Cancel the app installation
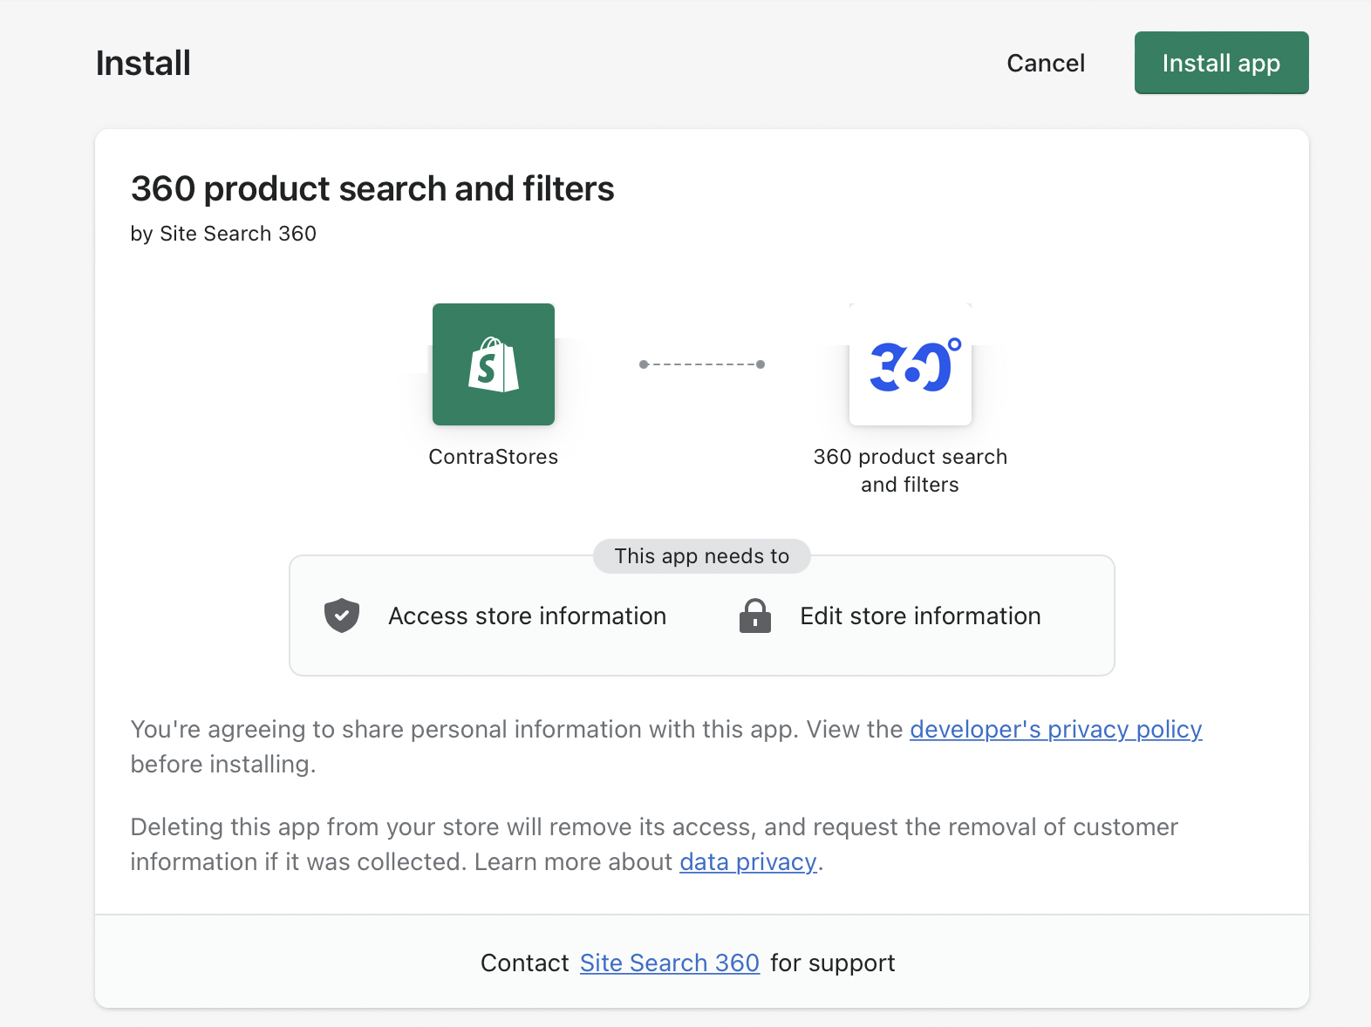The height and width of the screenshot is (1027, 1371). point(1046,63)
